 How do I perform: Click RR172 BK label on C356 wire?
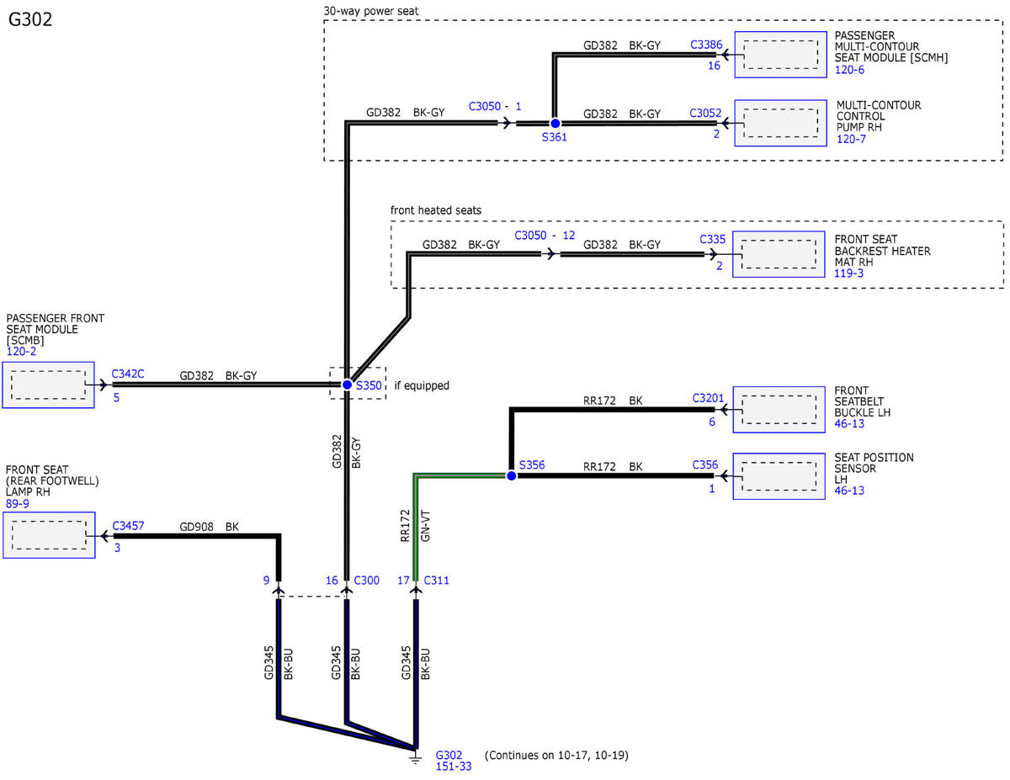(x=613, y=467)
